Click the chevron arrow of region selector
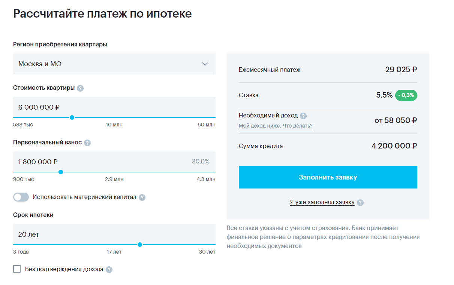Screen dimensions: 454x285 [x=205, y=64]
